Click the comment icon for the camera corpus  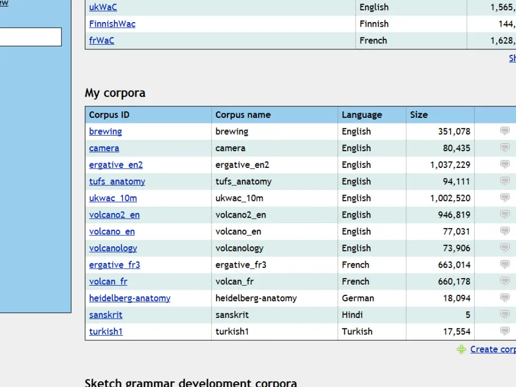[504, 148]
